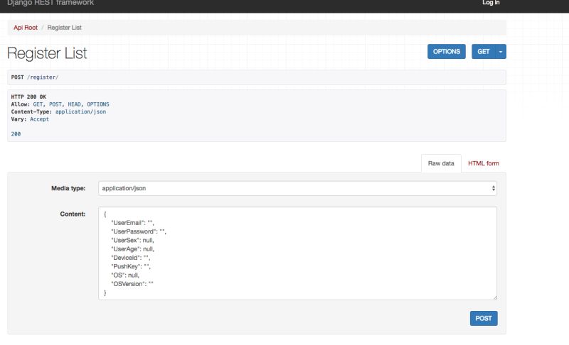
Task: Click the Media type label
Action: click(68, 188)
